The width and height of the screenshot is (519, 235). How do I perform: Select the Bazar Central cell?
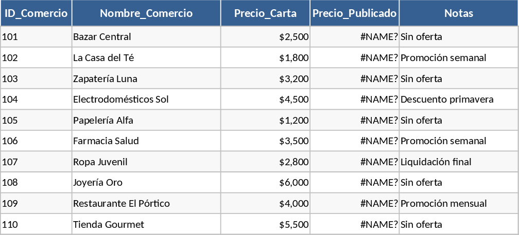point(146,37)
